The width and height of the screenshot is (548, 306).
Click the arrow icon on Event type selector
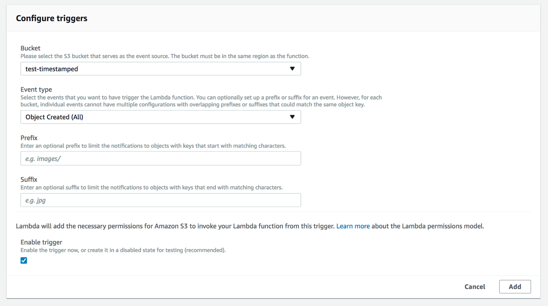point(292,117)
